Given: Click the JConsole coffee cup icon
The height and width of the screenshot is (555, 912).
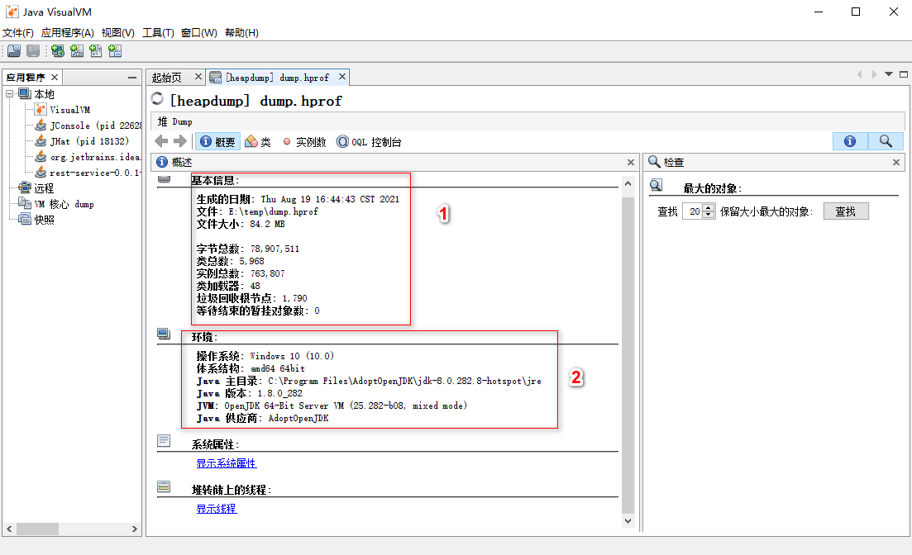Looking at the screenshot, I should point(41,125).
